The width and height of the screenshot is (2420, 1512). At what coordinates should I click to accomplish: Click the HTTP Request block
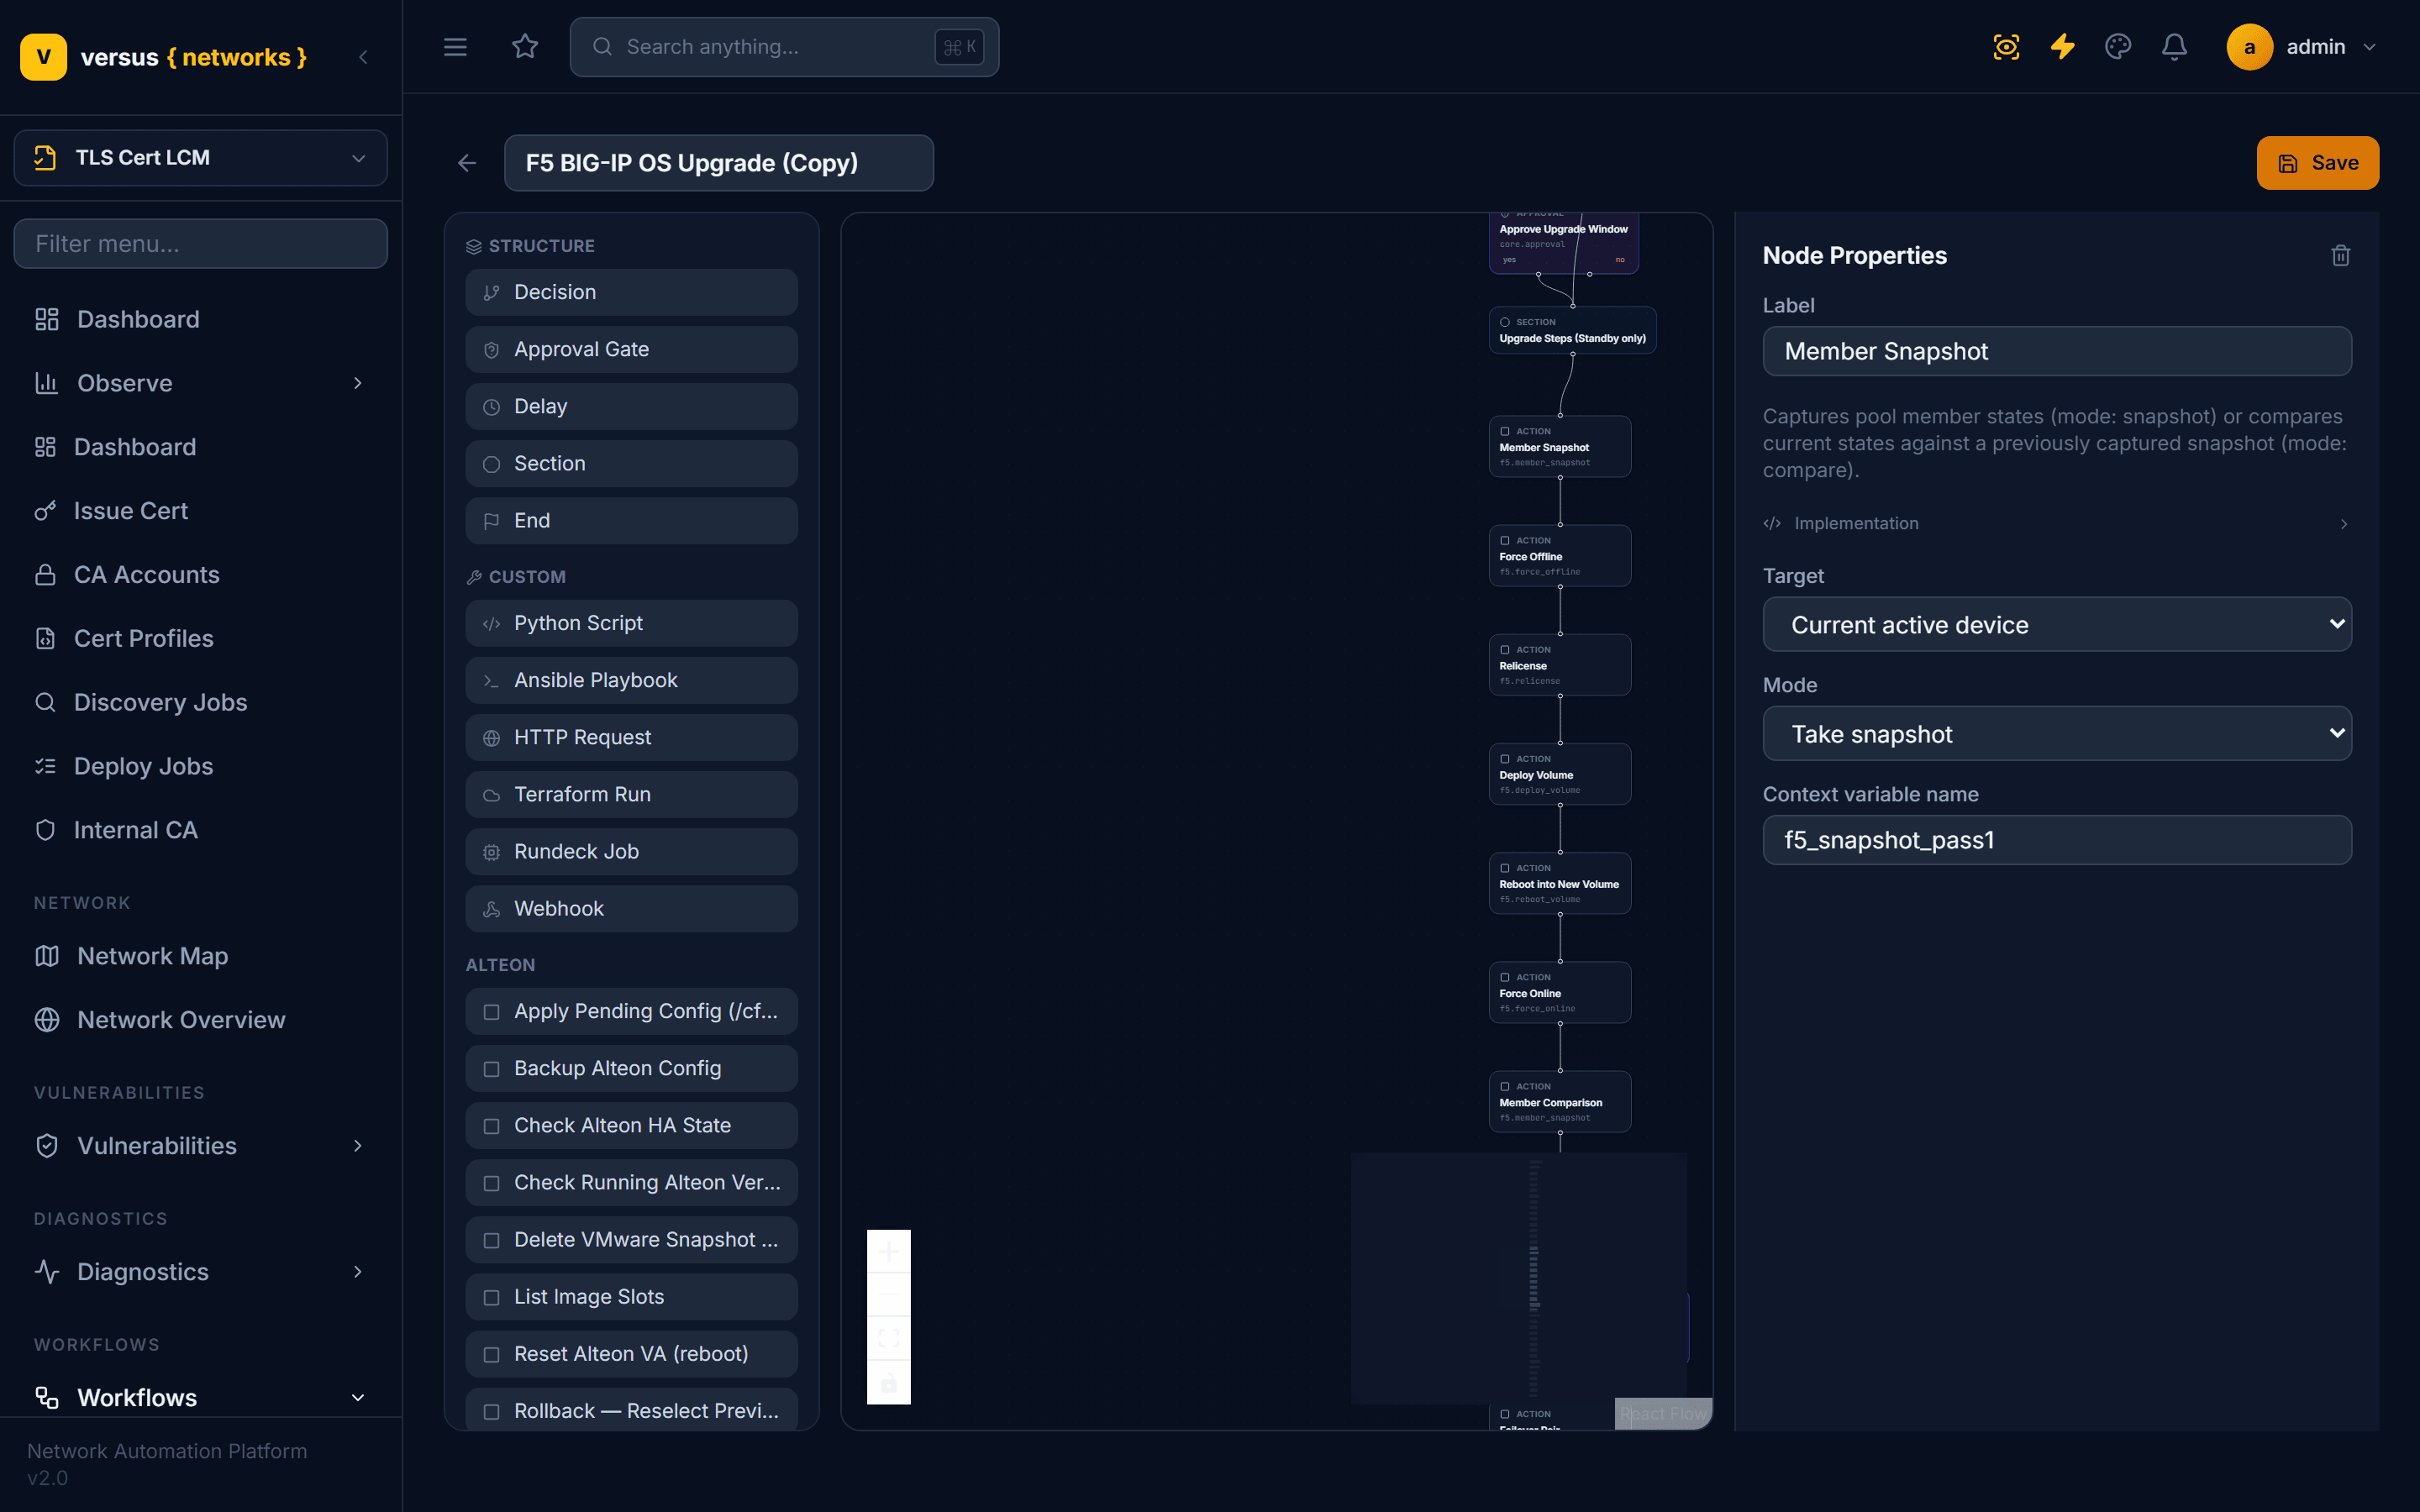[631, 737]
